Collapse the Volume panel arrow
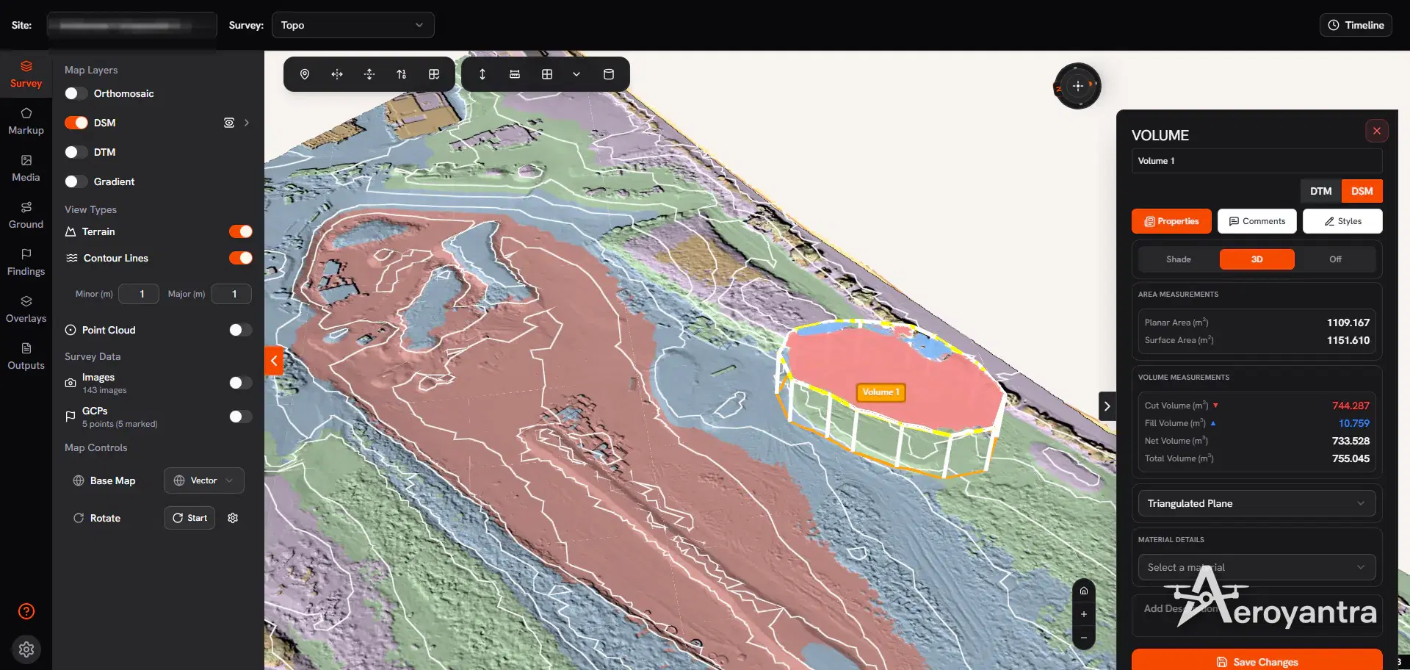This screenshot has width=1410, height=670. point(1107,406)
